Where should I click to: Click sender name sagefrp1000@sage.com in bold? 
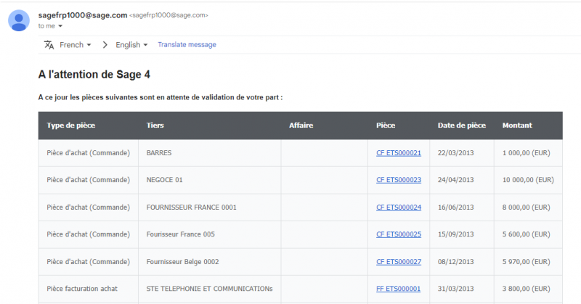coord(83,15)
